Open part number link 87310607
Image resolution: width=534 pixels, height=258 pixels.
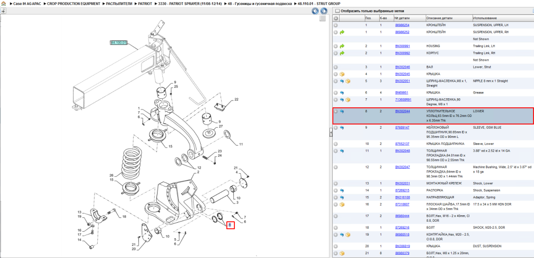pyautogui.click(x=402, y=205)
